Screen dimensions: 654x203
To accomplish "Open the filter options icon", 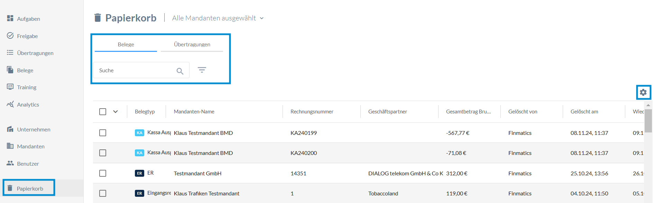I will [x=202, y=70].
